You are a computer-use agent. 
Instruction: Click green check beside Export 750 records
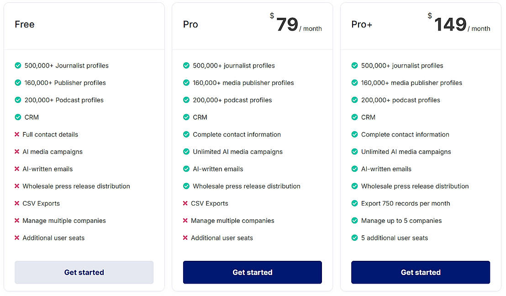tap(354, 203)
